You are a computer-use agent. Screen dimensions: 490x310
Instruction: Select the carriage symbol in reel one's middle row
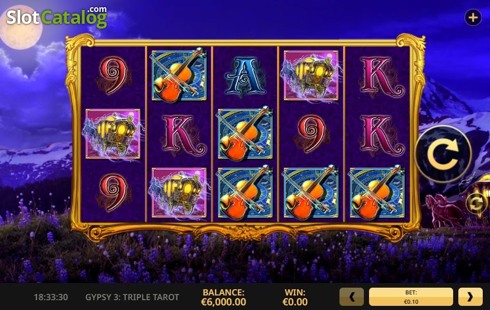pyautogui.click(x=113, y=134)
